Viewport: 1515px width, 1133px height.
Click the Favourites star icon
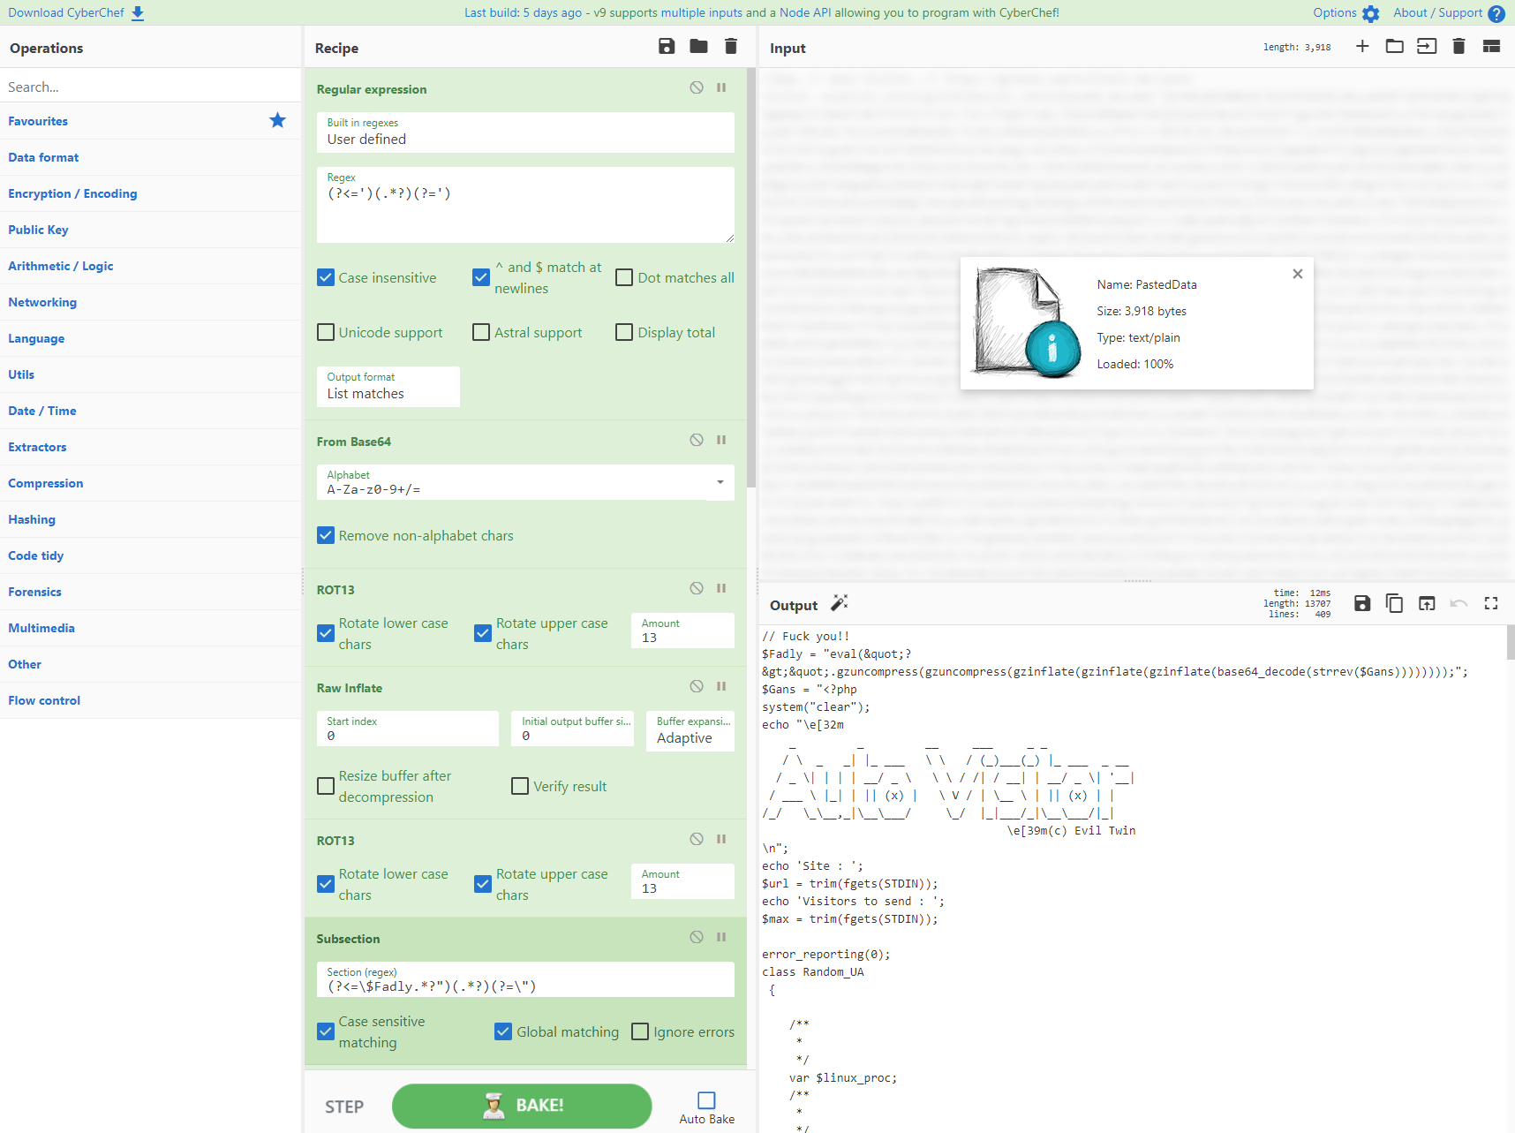coord(277,120)
